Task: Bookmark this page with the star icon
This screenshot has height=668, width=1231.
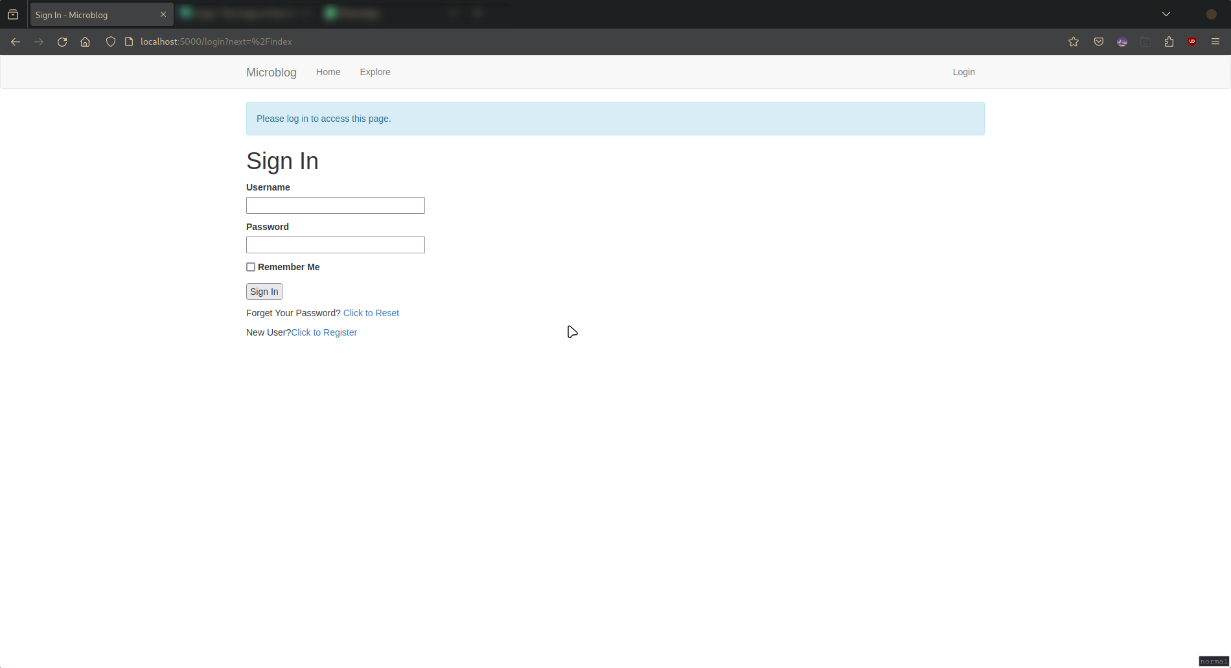Action: [1074, 41]
